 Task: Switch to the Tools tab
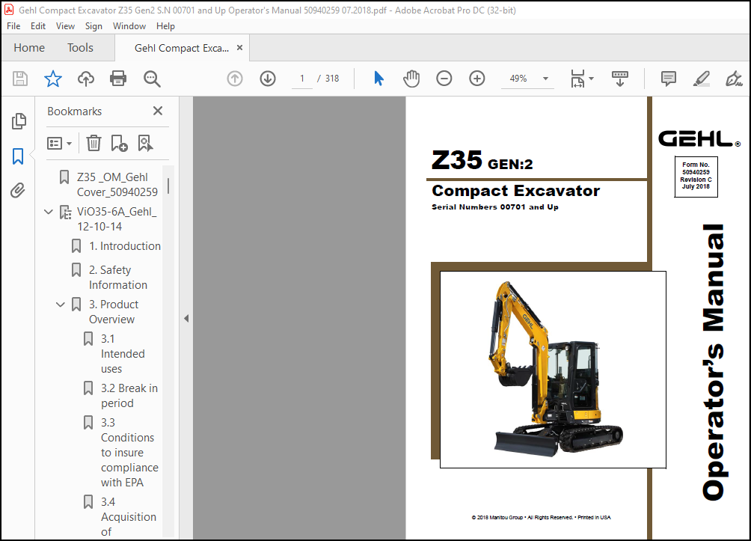tap(80, 48)
